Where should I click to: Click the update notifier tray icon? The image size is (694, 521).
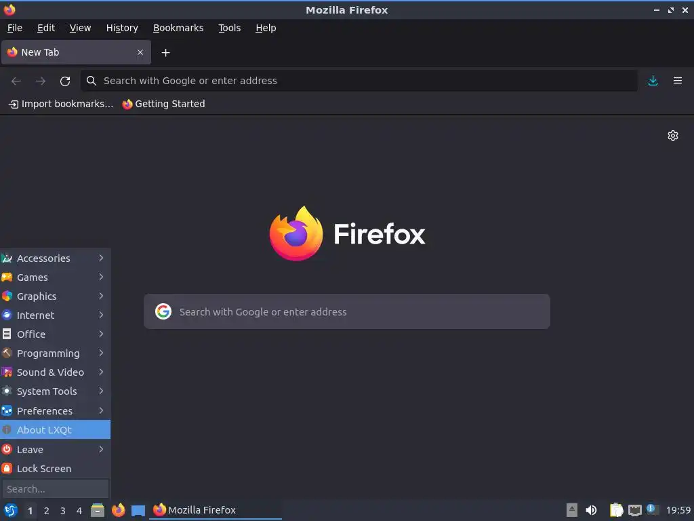click(x=653, y=509)
